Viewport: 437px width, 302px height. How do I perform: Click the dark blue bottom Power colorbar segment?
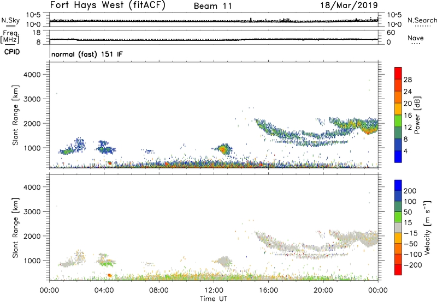click(398, 156)
